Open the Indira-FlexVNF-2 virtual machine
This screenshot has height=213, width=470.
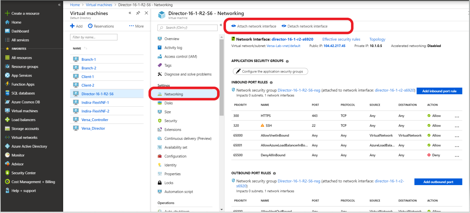[x=95, y=111]
